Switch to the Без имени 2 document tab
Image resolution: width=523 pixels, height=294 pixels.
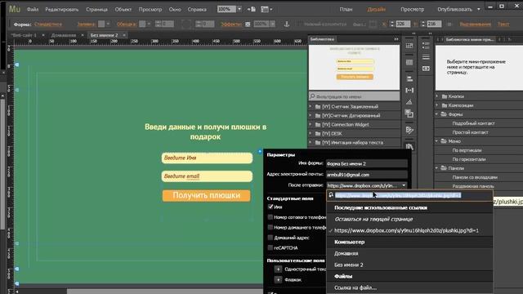pyautogui.click(x=104, y=35)
